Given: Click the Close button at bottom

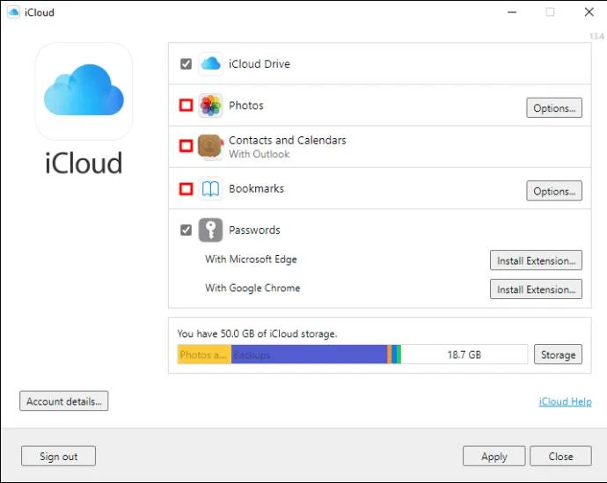Looking at the screenshot, I should point(560,457).
